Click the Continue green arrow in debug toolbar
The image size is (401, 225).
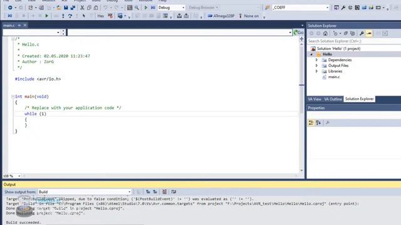(46, 16)
